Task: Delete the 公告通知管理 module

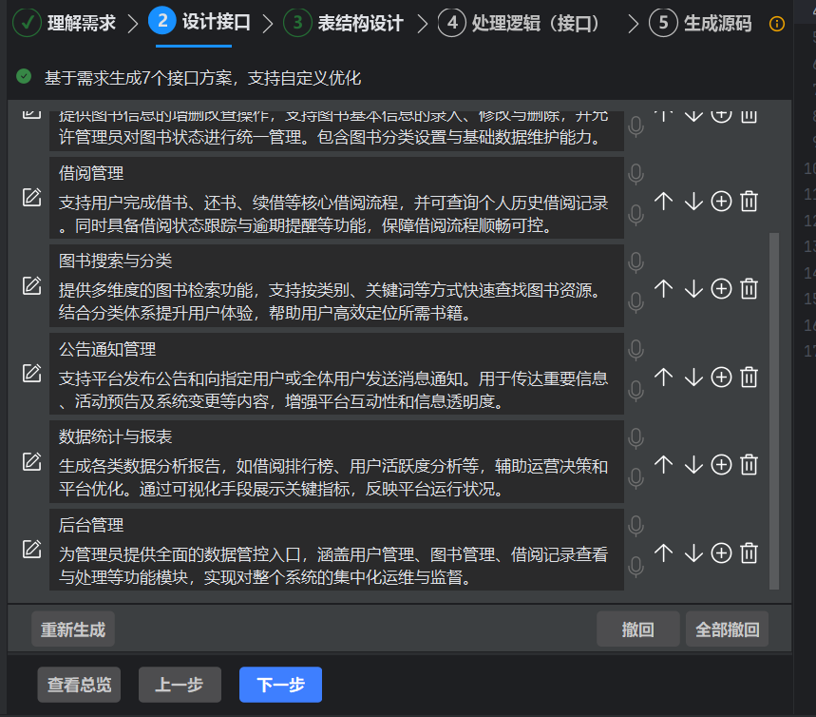Action: (750, 377)
